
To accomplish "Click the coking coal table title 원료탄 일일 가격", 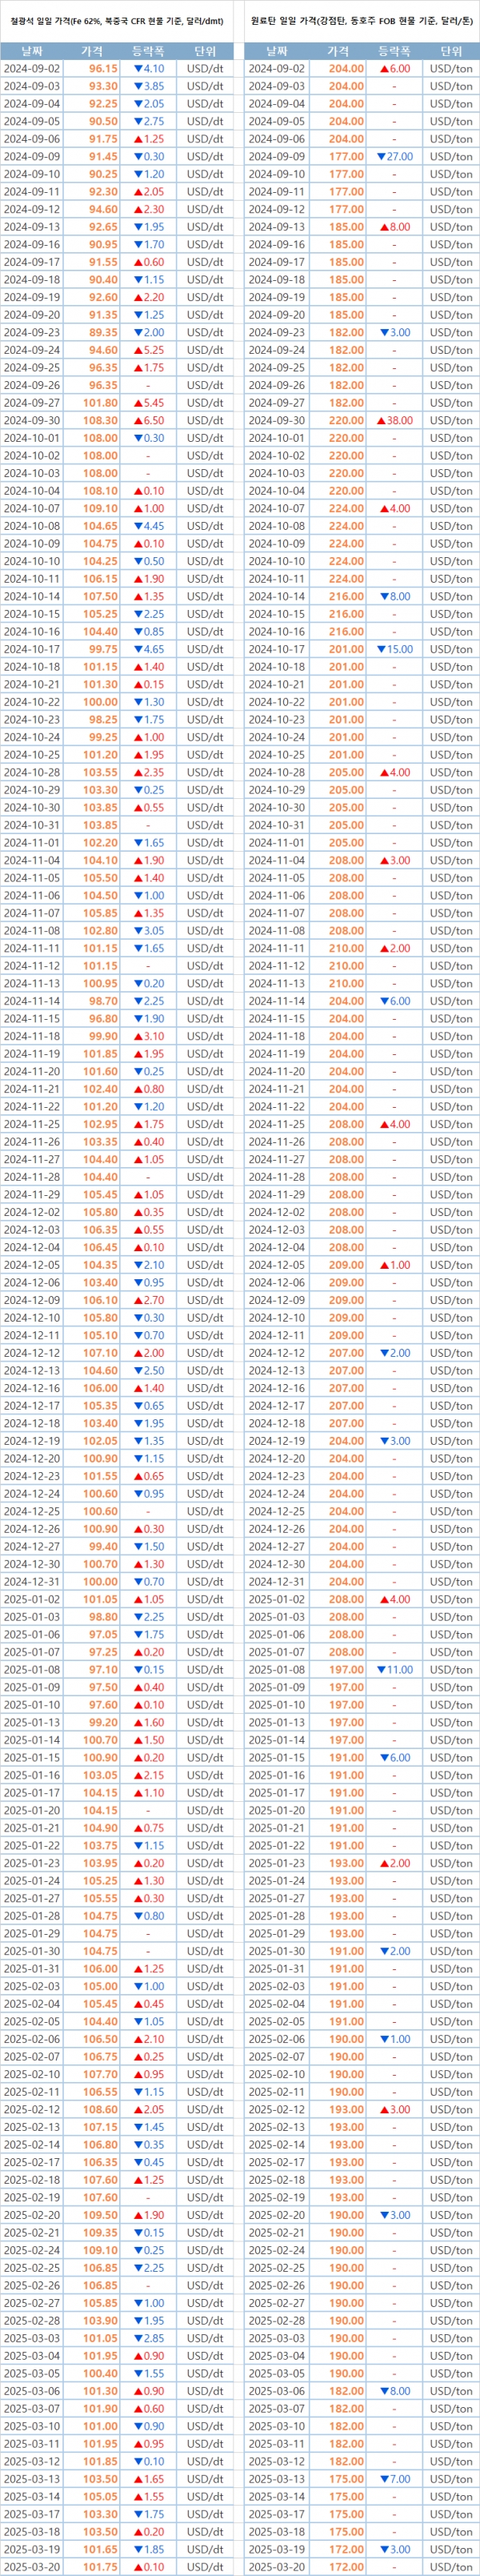I will (x=361, y=20).
